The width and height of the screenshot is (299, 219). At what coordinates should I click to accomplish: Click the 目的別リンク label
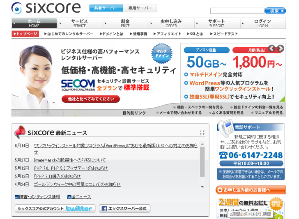click(134, 113)
